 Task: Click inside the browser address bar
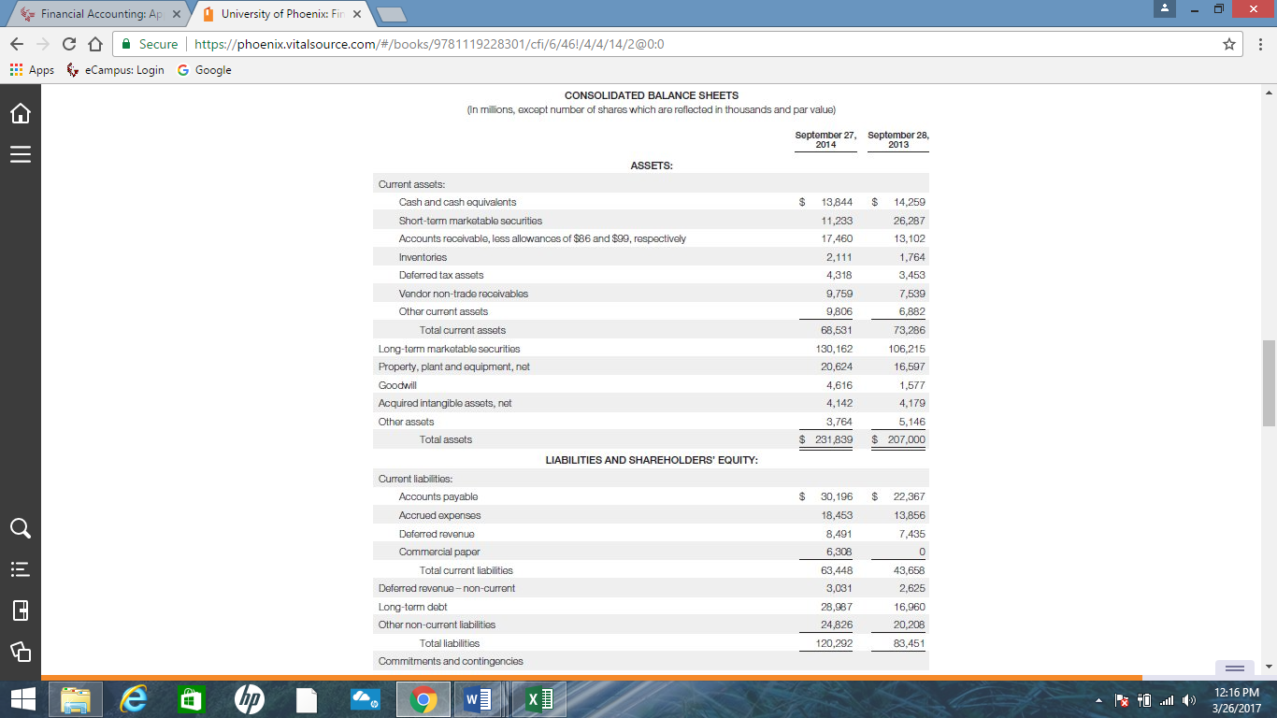(x=561, y=43)
